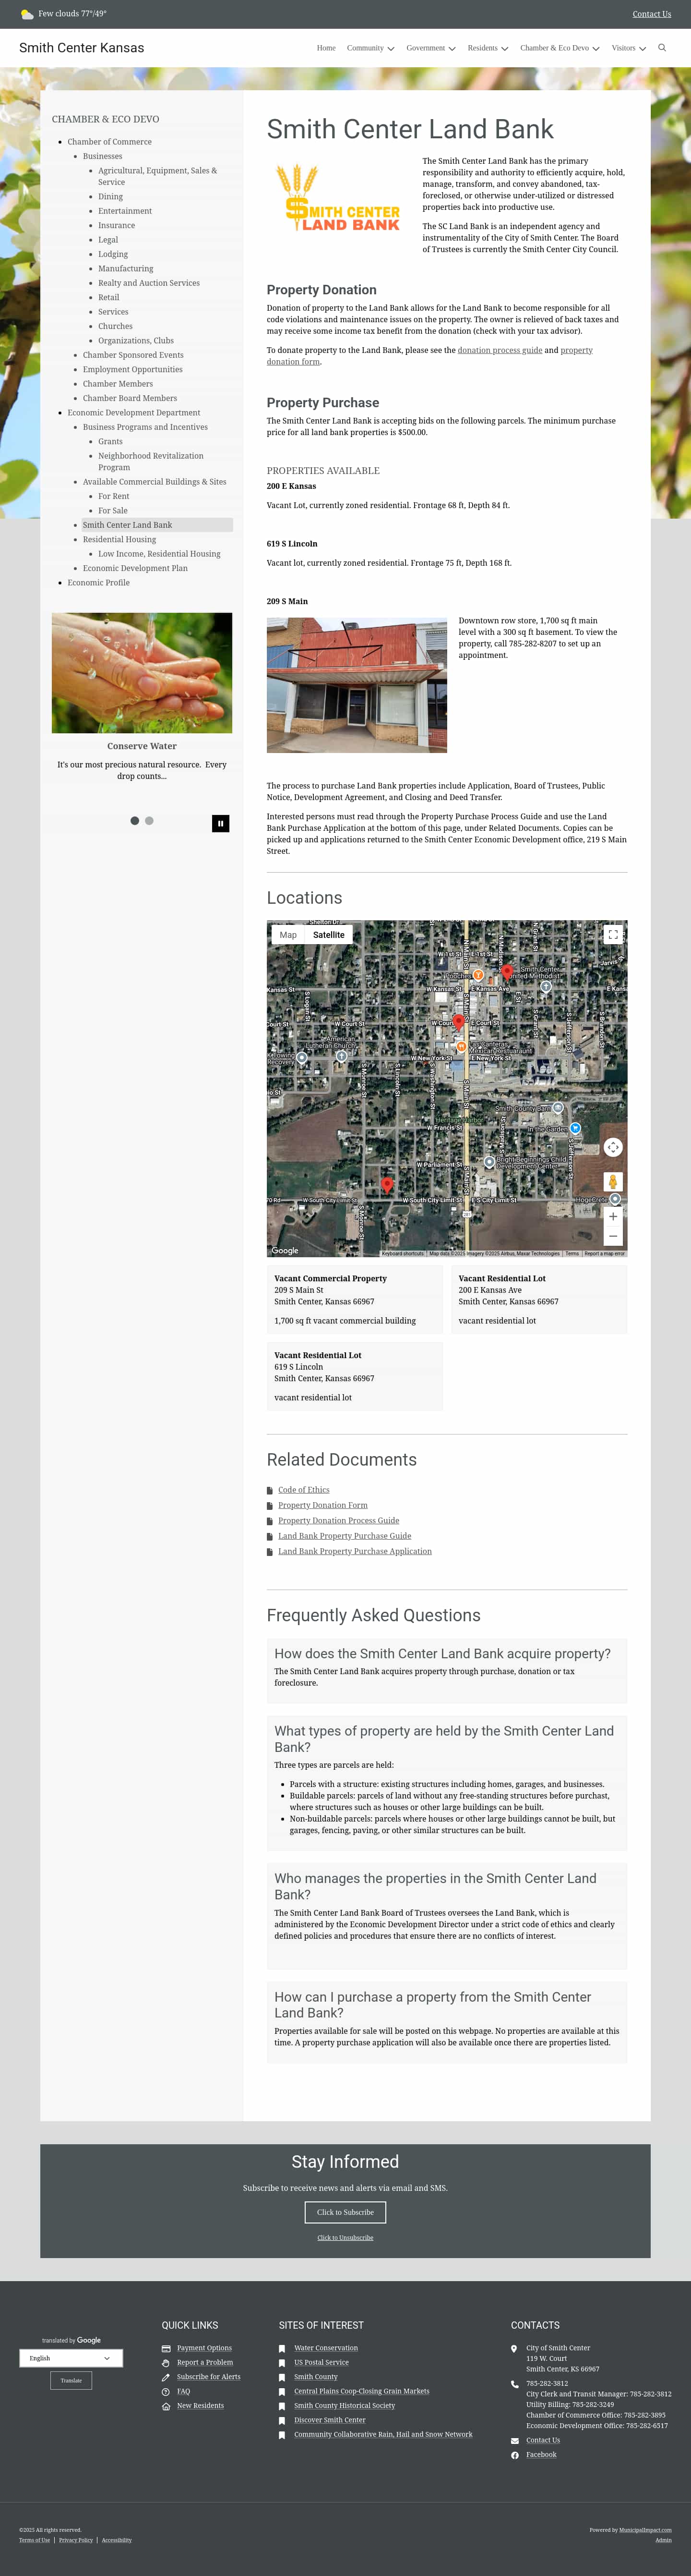
Task: Open Land Bank Property Purchase Application
Action: (x=355, y=1552)
